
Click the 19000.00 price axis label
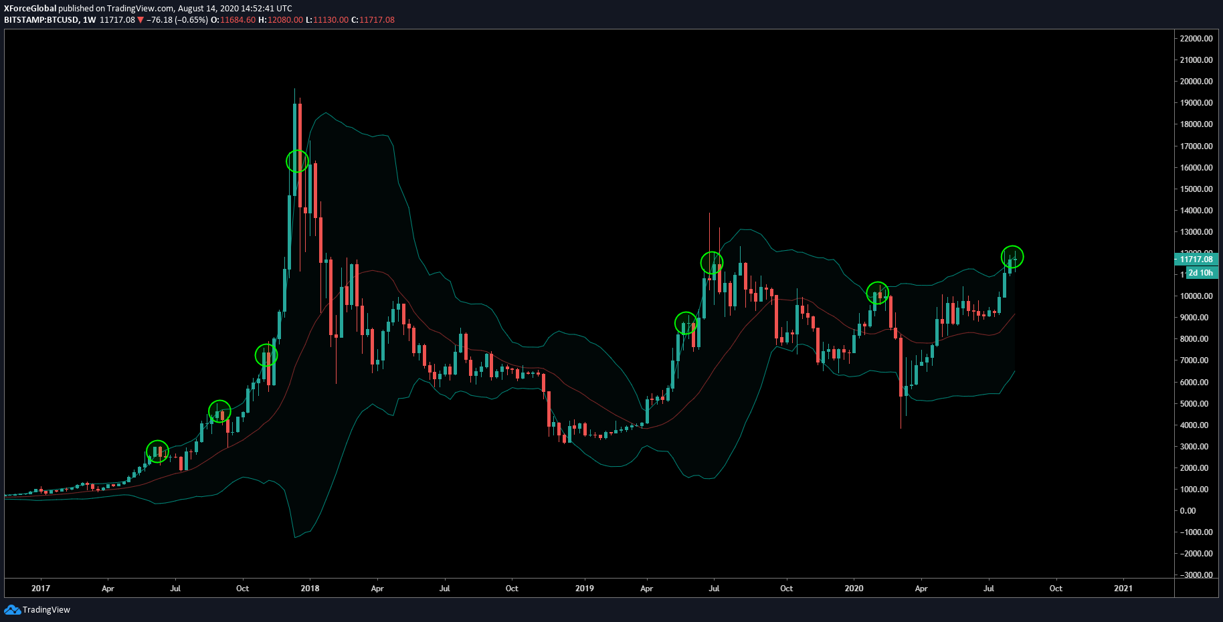point(1196,102)
